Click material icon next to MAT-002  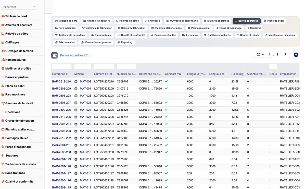pyautogui.click(x=76, y=82)
